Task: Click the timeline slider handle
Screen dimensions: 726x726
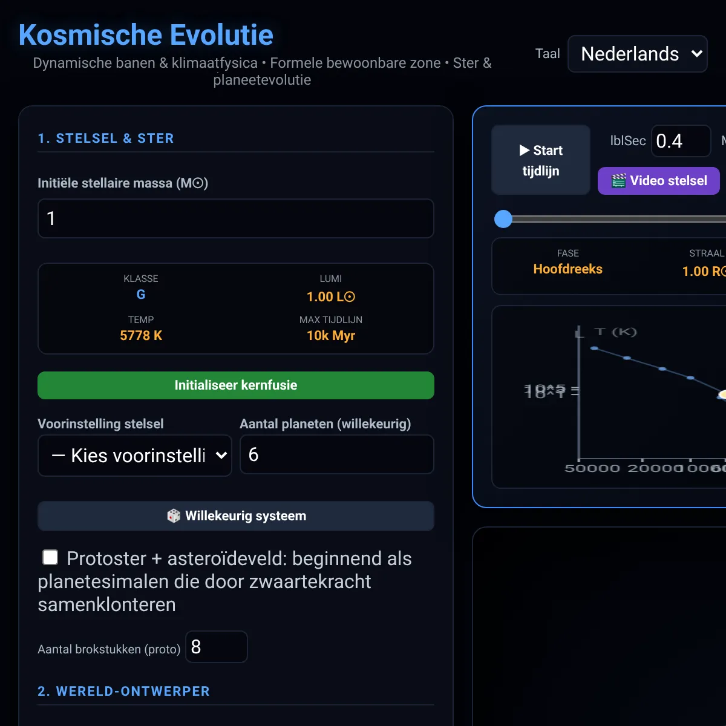Action: [503, 219]
